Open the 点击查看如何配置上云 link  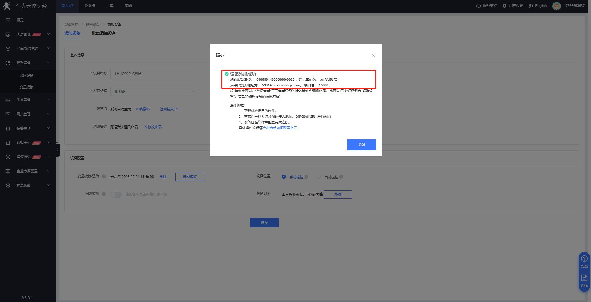280,128
